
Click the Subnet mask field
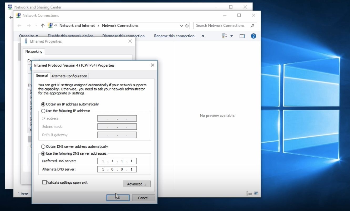click(117, 127)
